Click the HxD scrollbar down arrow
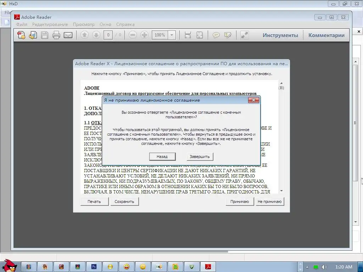This screenshot has width=363, height=272. point(356,222)
